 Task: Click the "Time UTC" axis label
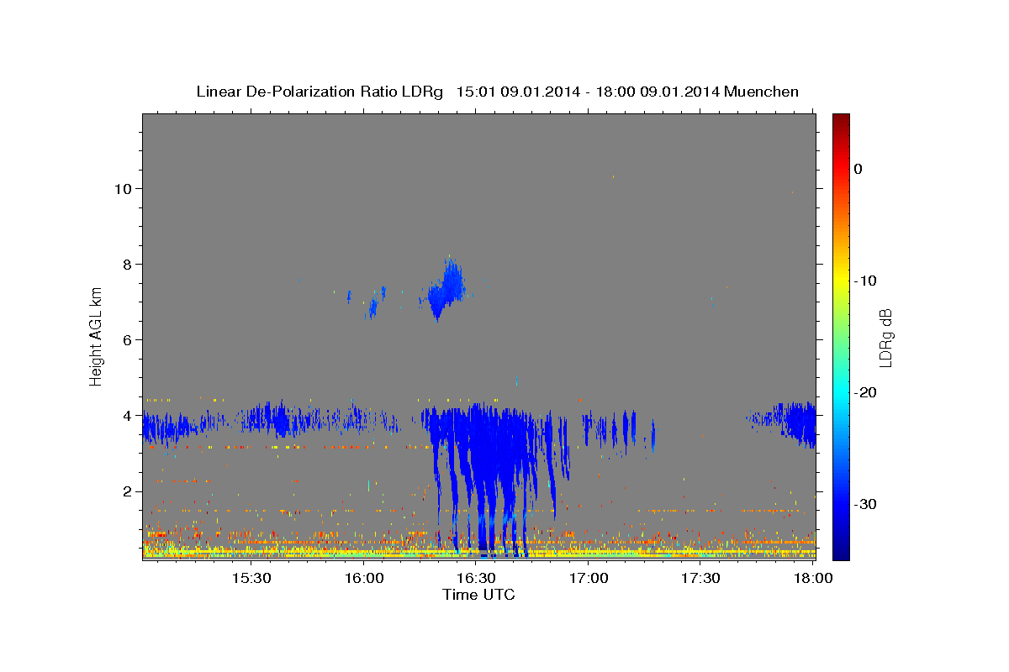478,595
